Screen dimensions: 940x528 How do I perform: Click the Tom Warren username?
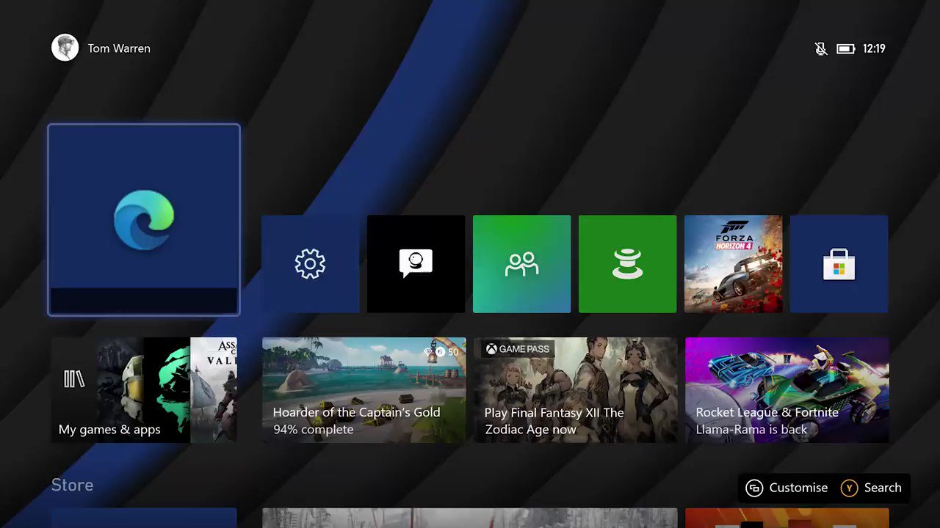coord(119,48)
